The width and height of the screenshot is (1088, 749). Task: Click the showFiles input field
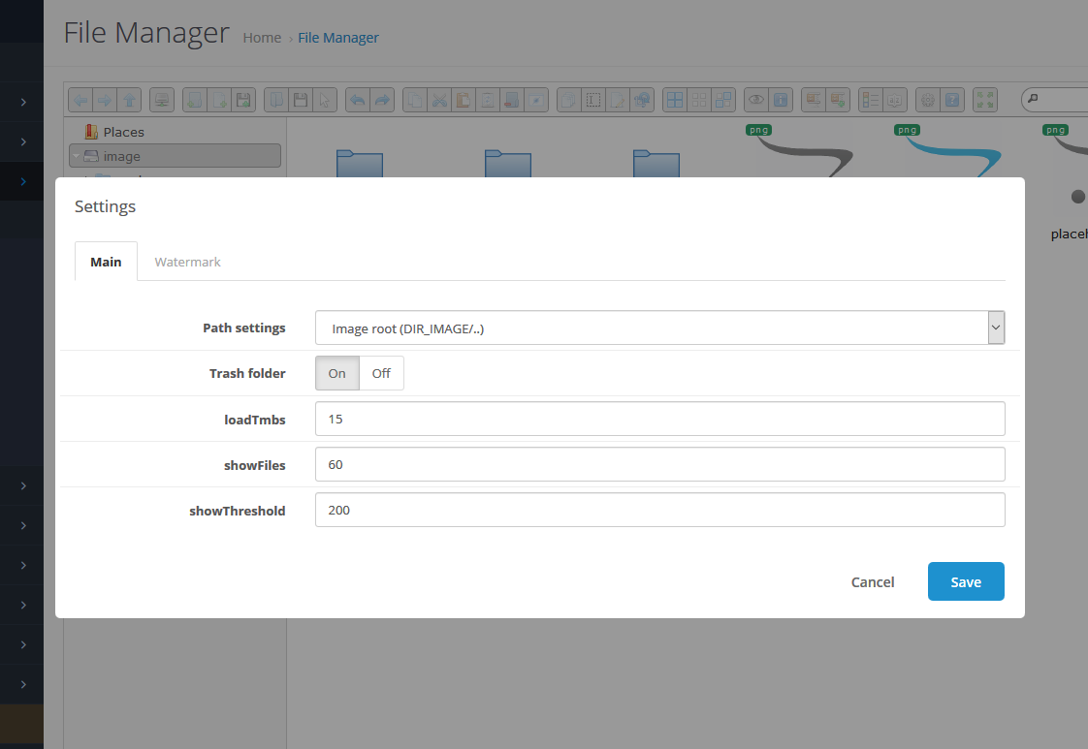tap(659, 465)
